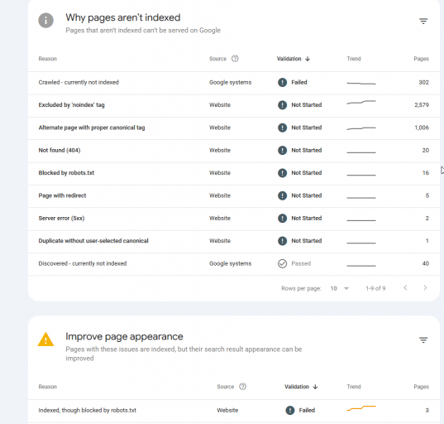Viewport: 444px width, 424px height.
Task: Click the yellow warning triangle icon
Action: coord(45,340)
